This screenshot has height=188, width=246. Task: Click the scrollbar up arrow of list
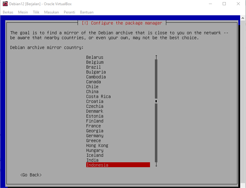coord(156,57)
